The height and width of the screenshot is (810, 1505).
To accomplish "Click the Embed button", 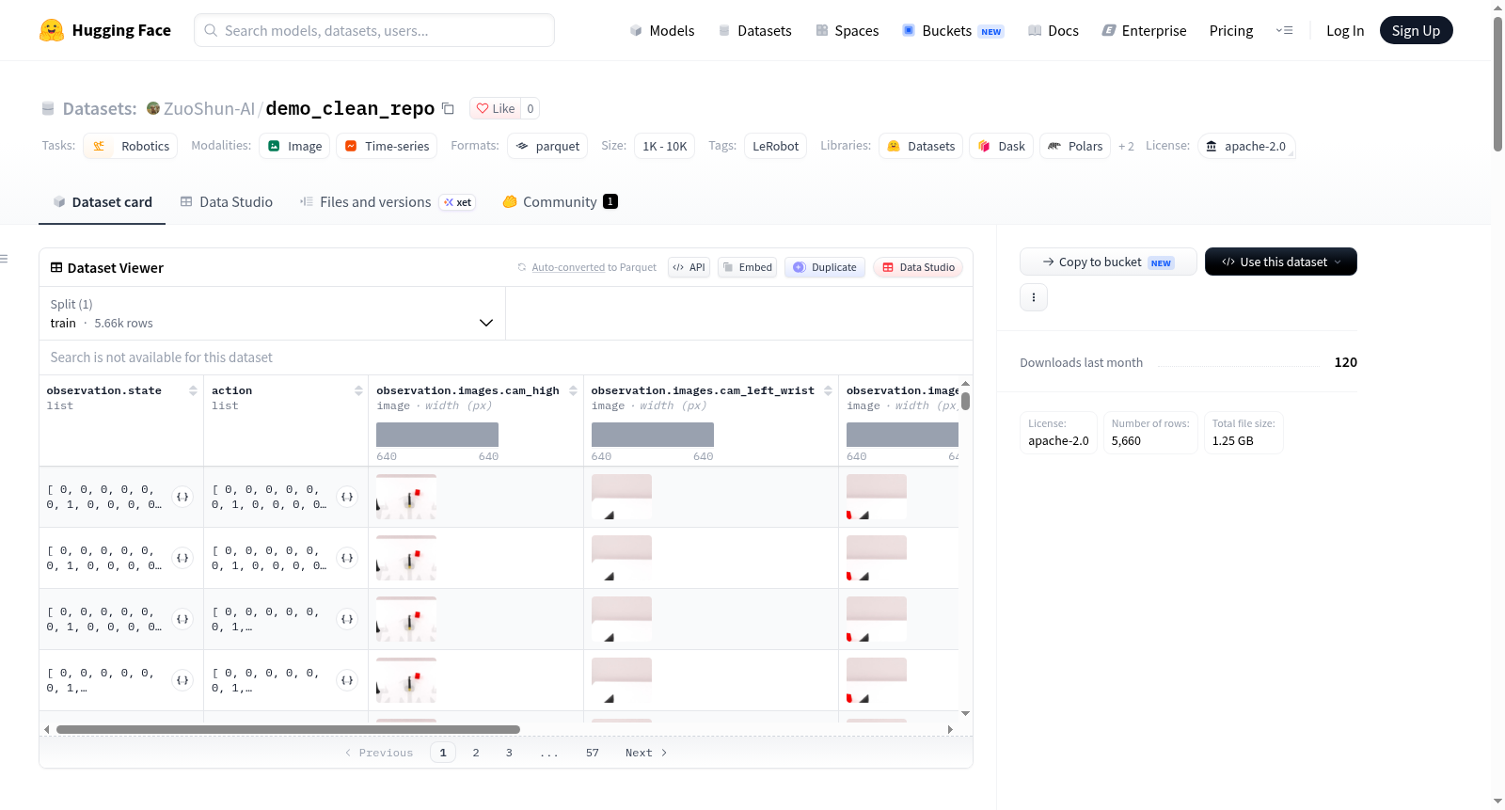I will pyautogui.click(x=748, y=267).
